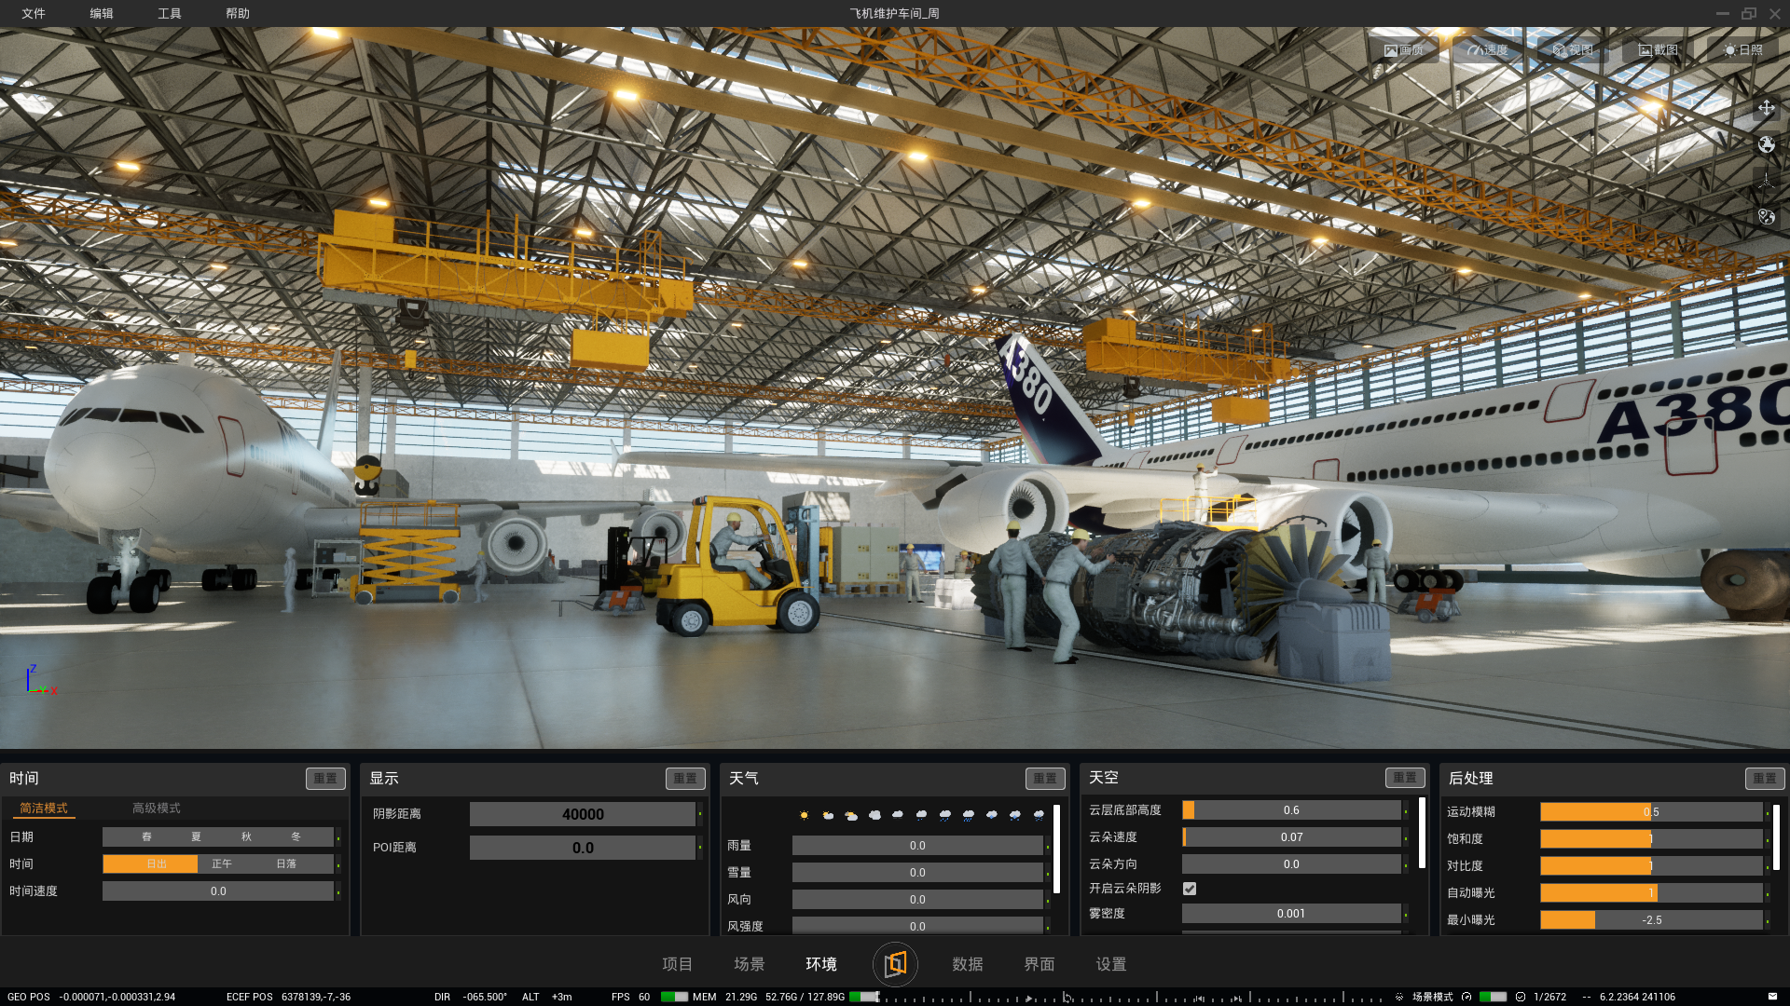Open the 日照 sunlight tool

click(x=1743, y=50)
